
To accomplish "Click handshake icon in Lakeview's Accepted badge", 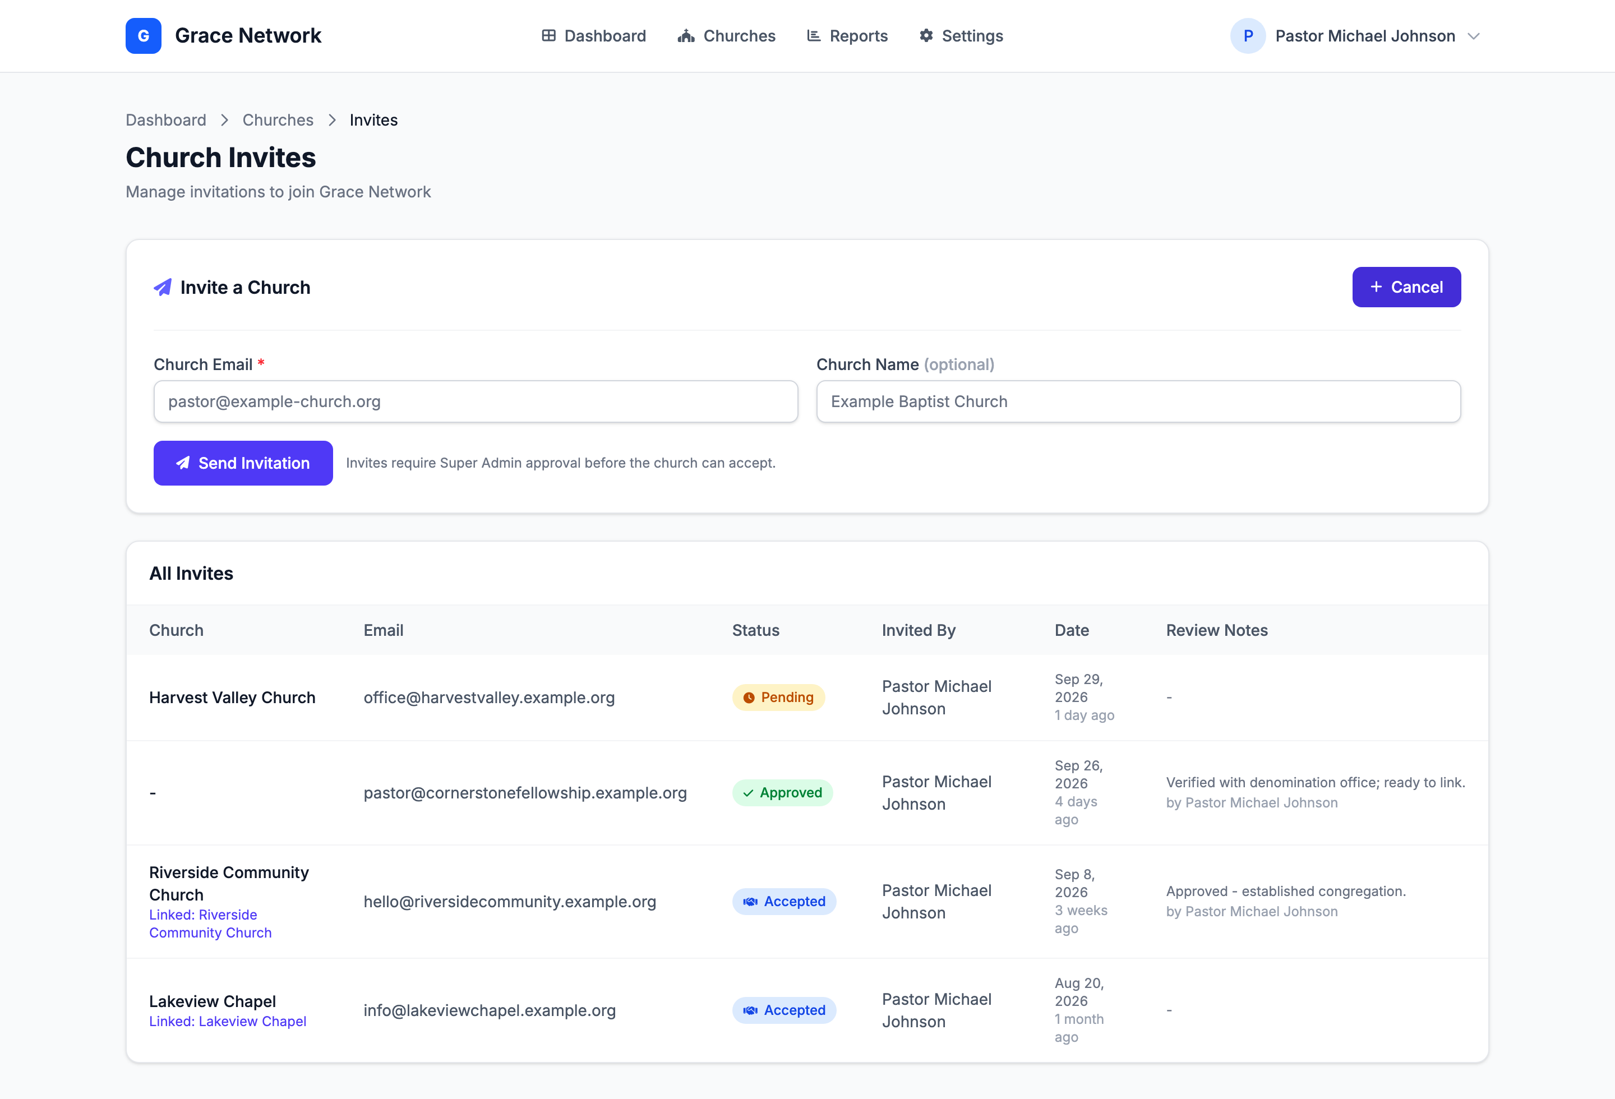I will (750, 1010).
